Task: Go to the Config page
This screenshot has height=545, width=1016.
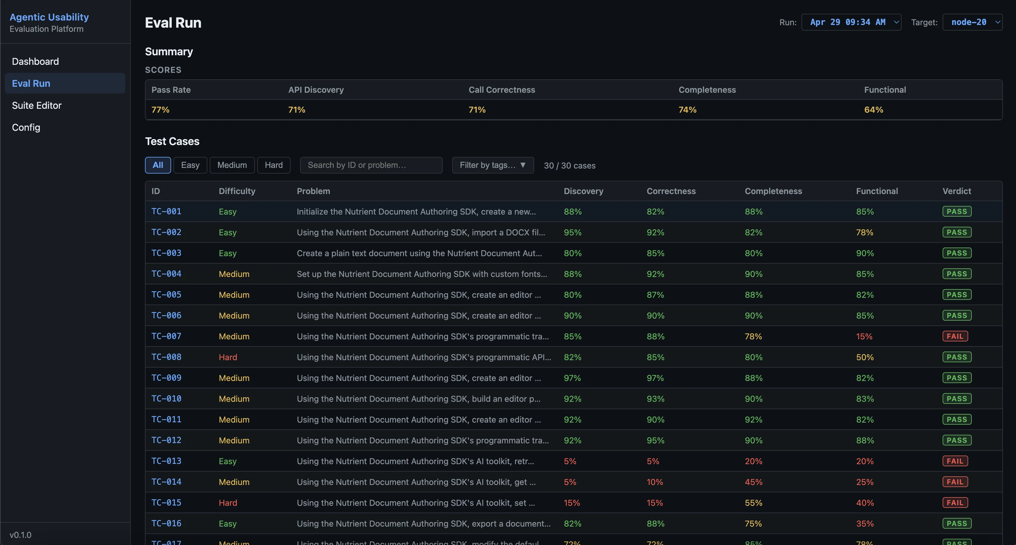Action: coord(65,127)
